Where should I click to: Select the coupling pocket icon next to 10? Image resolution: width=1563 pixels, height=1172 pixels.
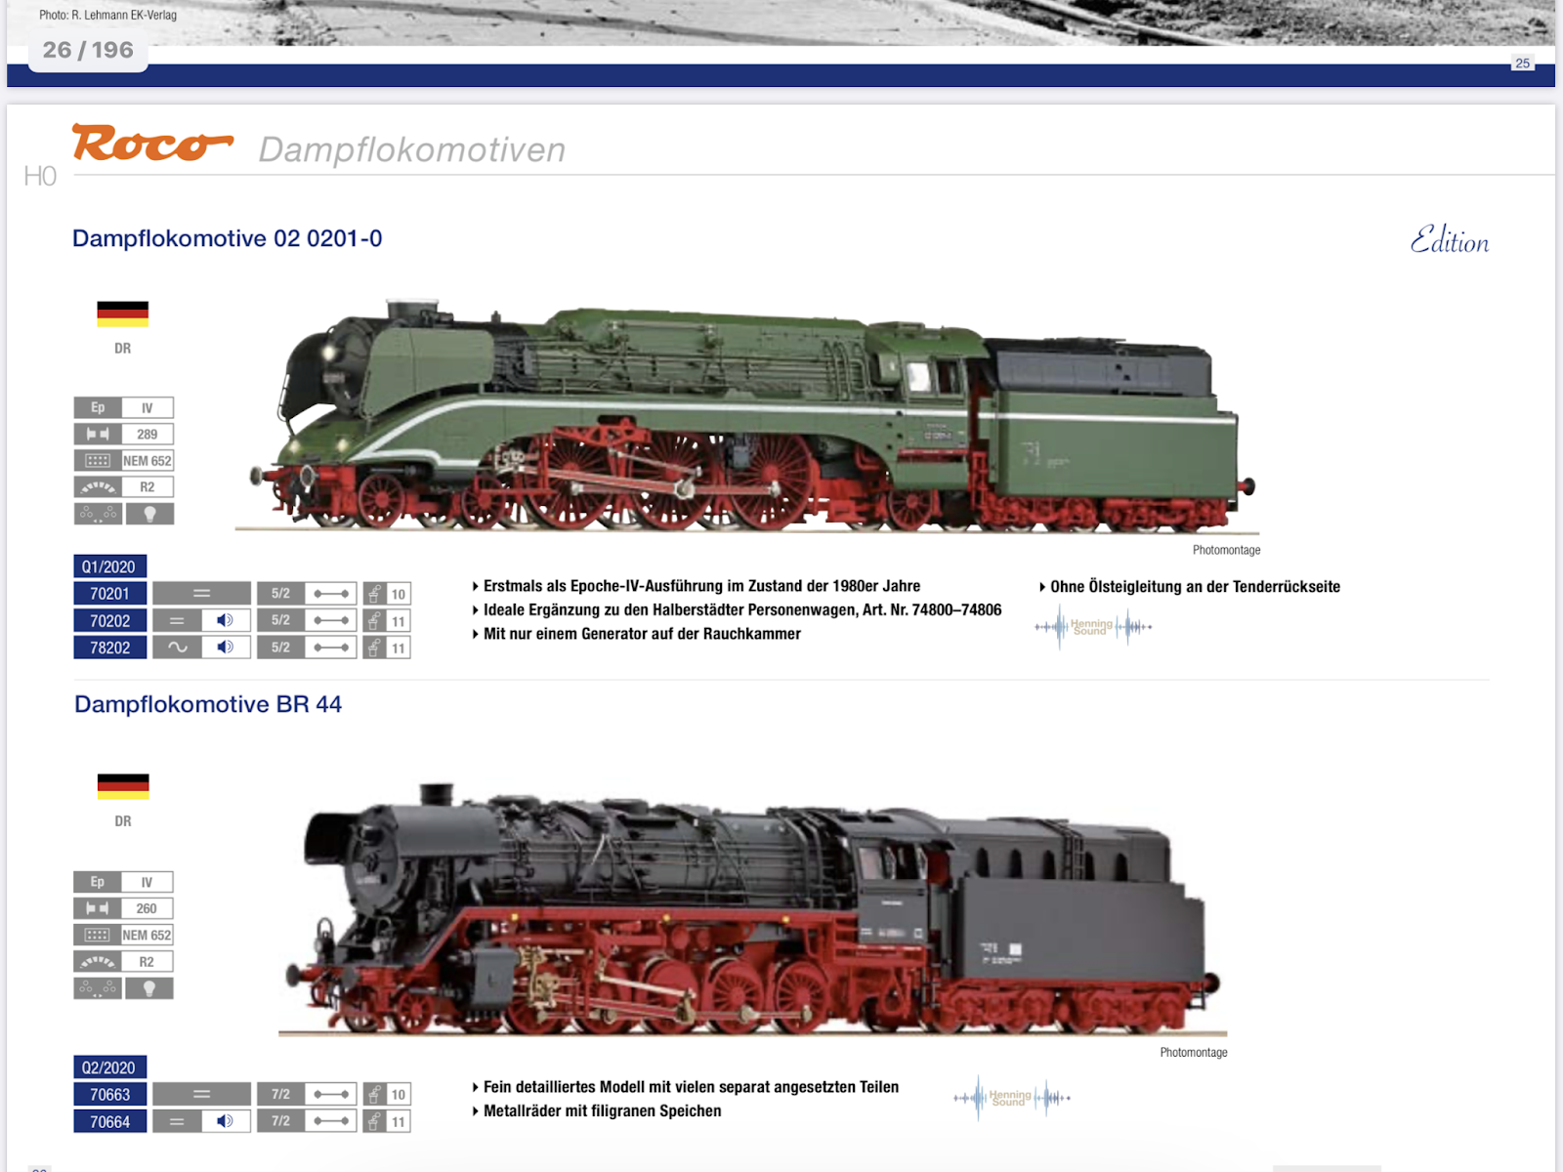(374, 593)
